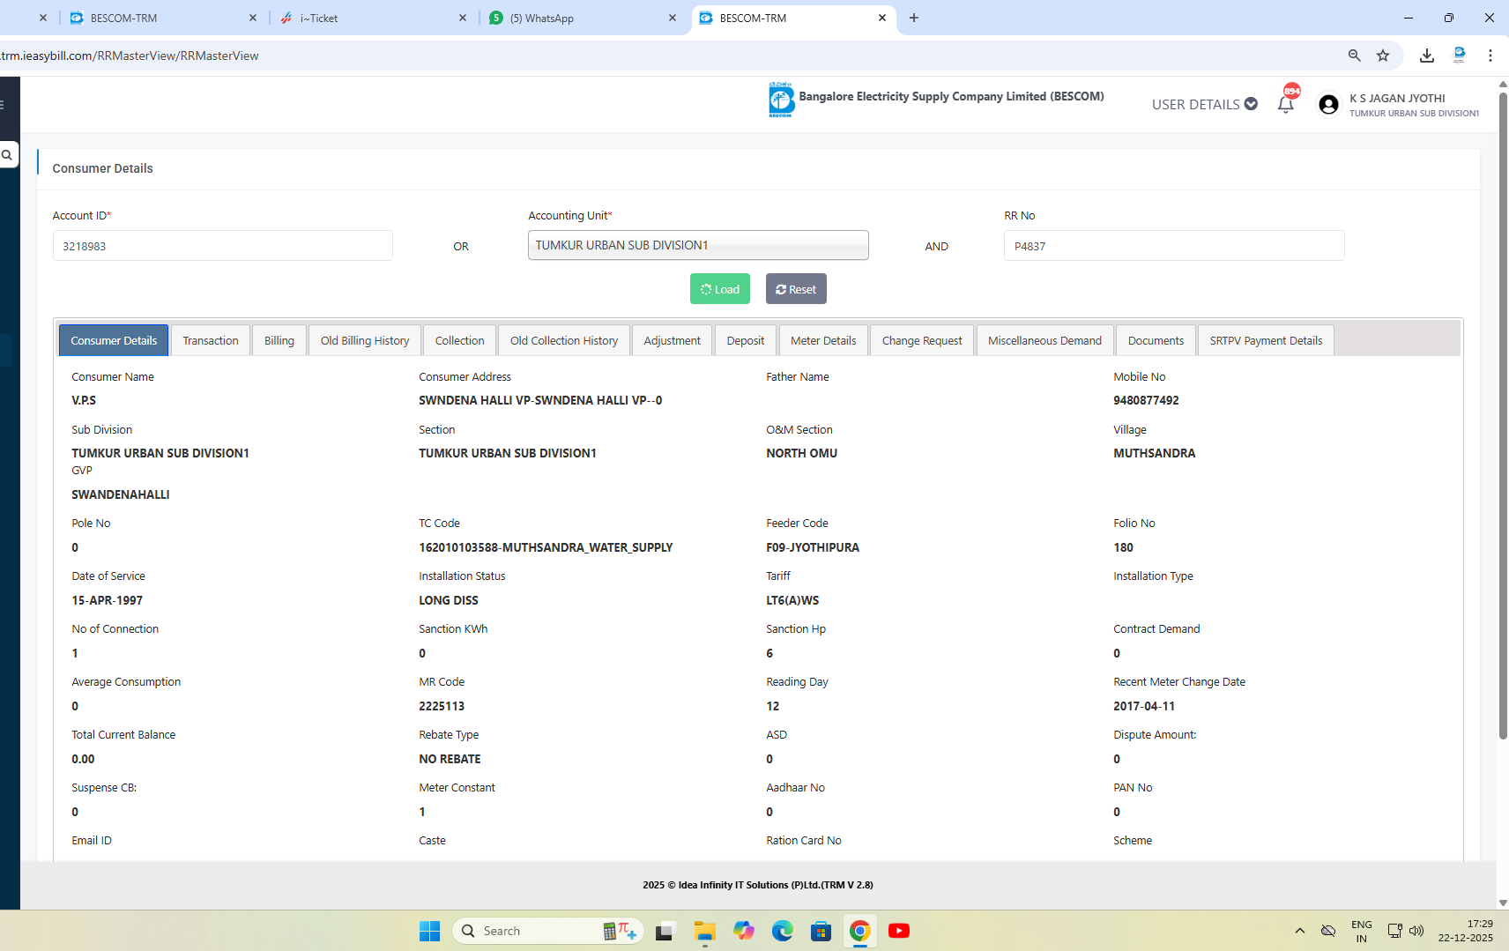
Task: Expand the USER DETAILS dropdown
Action: pyautogui.click(x=1204, y=104)
